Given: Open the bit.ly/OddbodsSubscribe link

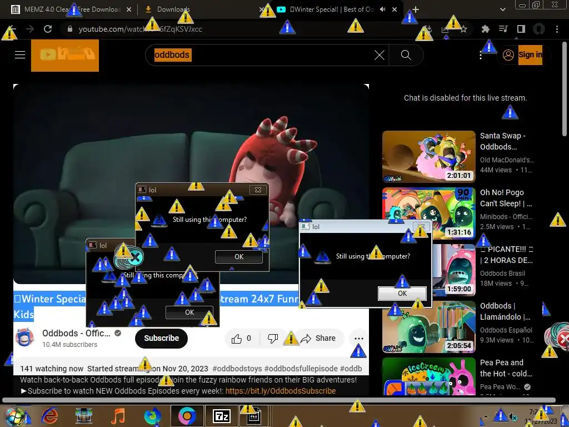Looking at the screenshot, I should click(x=281, y=391).
